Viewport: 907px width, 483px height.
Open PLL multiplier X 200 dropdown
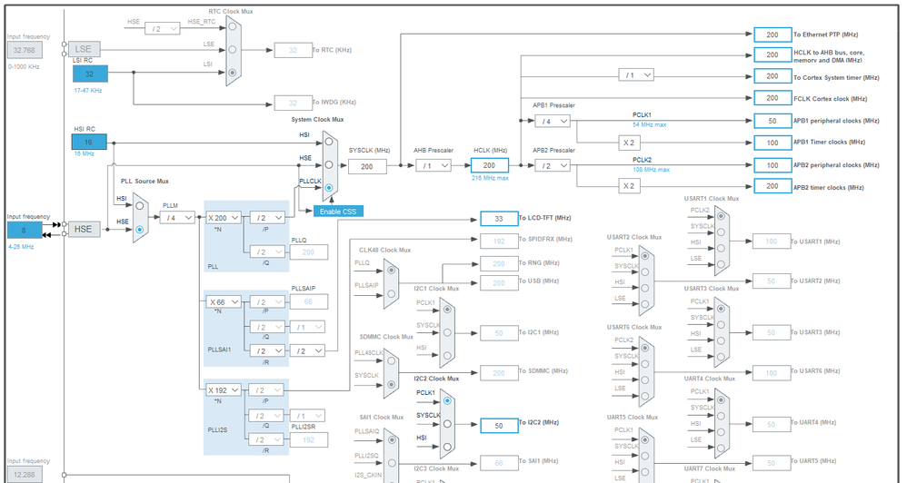(x=224, y=218)
